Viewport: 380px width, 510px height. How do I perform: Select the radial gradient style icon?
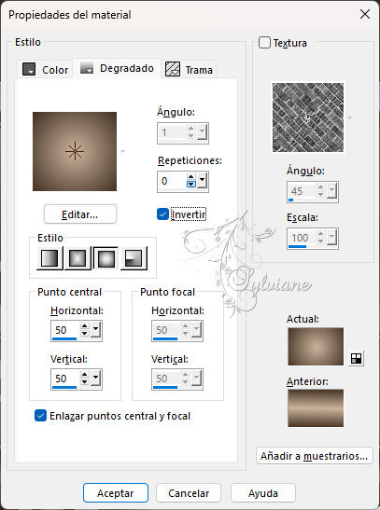pos(134,258)
